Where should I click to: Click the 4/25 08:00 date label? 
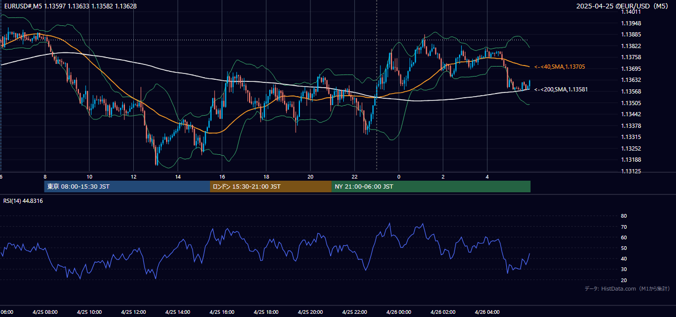(45, 312)
